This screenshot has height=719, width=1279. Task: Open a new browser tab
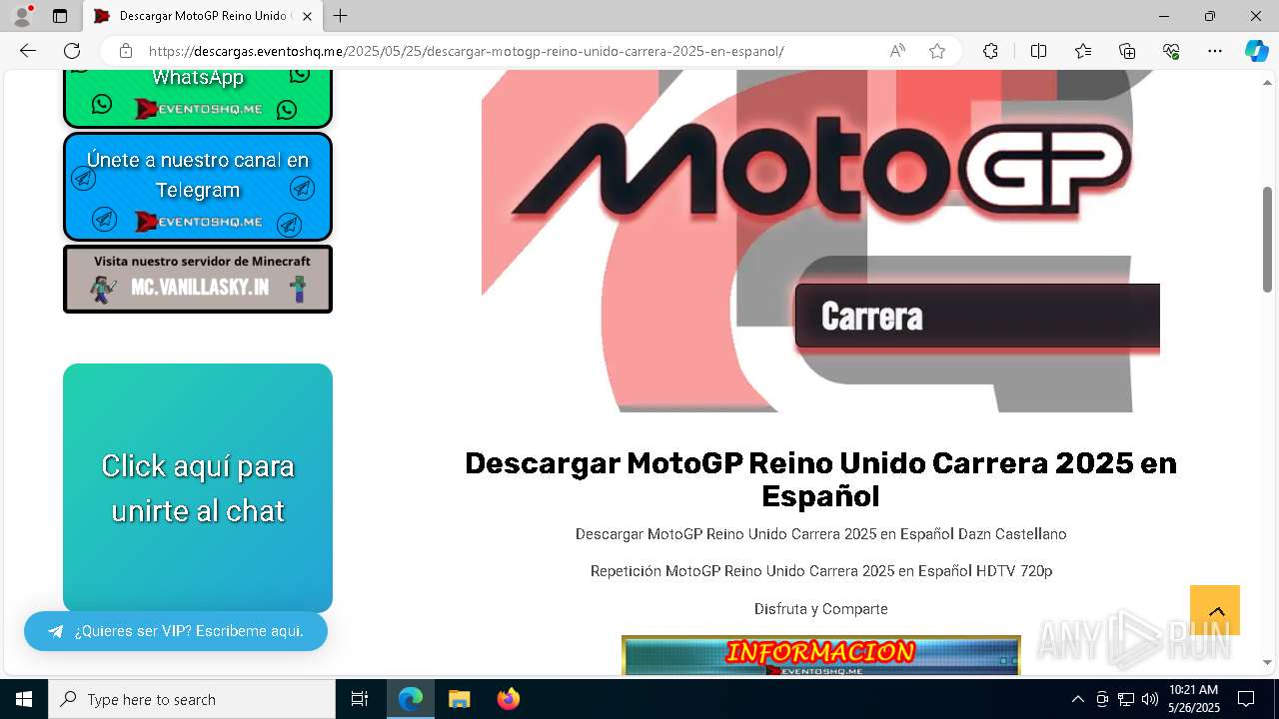coord(341,16)
